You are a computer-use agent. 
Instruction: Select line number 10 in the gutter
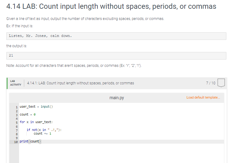click(x=16, y=142)
